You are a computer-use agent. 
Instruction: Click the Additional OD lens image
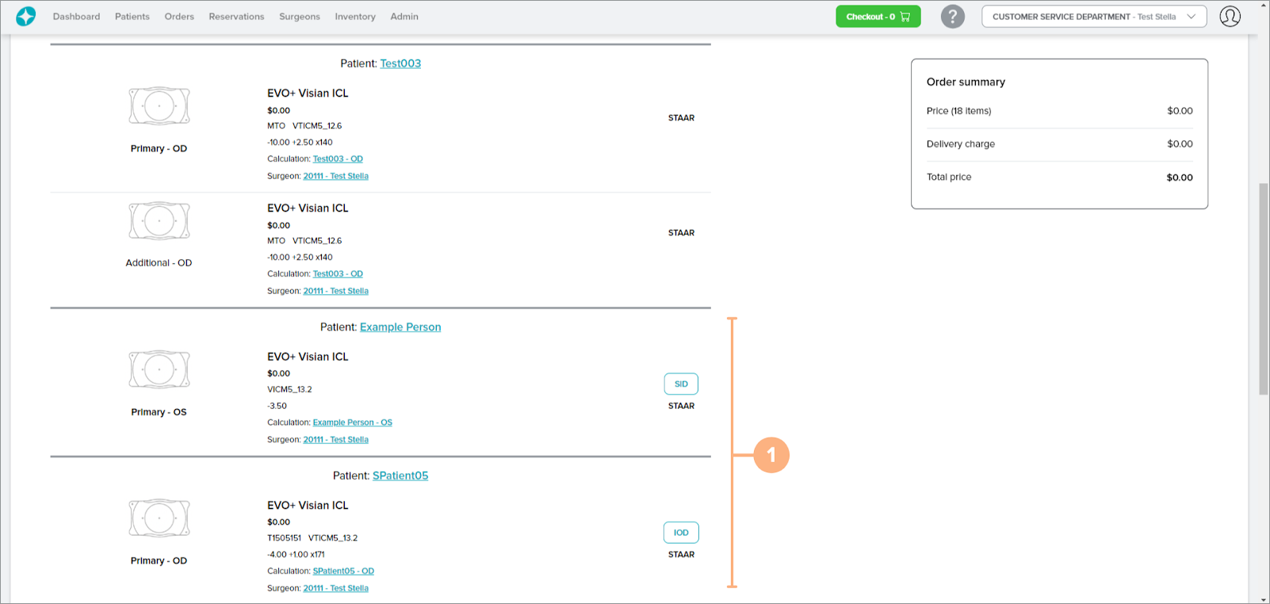pos(159,221)
